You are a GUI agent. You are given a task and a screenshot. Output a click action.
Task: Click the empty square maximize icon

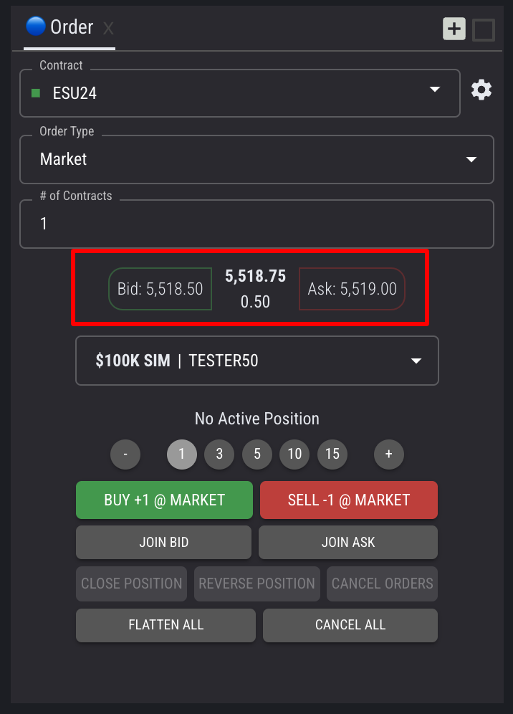point(484,30)
